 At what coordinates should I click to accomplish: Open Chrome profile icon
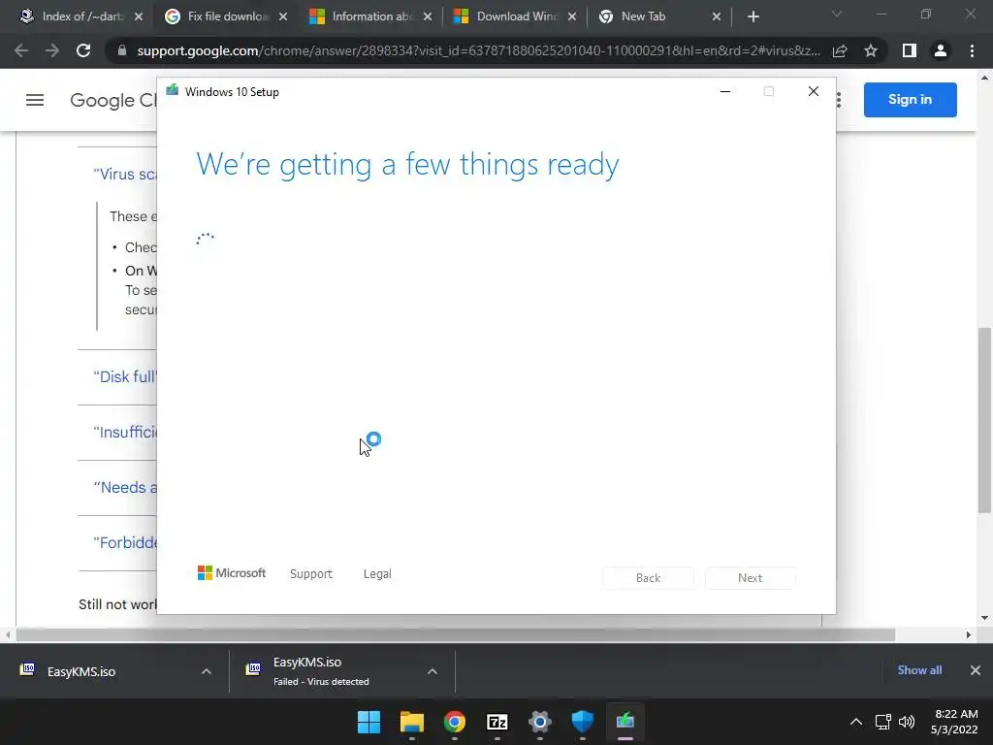pos(941,50)
